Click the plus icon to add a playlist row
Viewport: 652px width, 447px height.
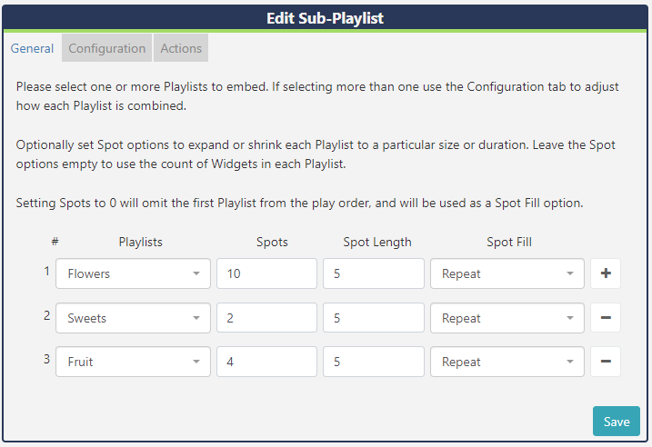(606, 273)
